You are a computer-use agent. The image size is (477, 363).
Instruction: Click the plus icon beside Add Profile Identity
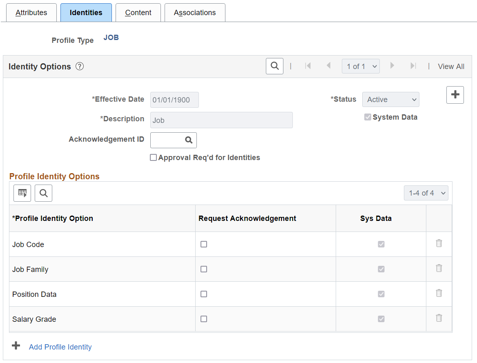click(x=16, y=346)
